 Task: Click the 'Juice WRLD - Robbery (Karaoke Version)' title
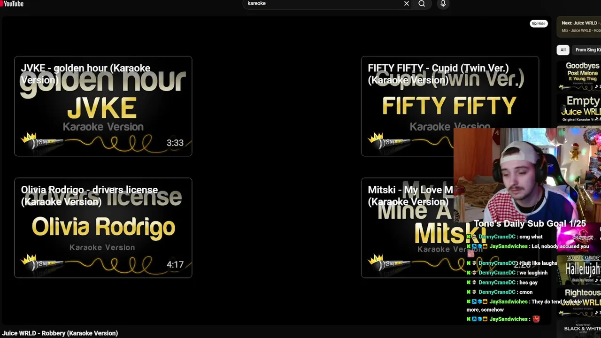60,333
